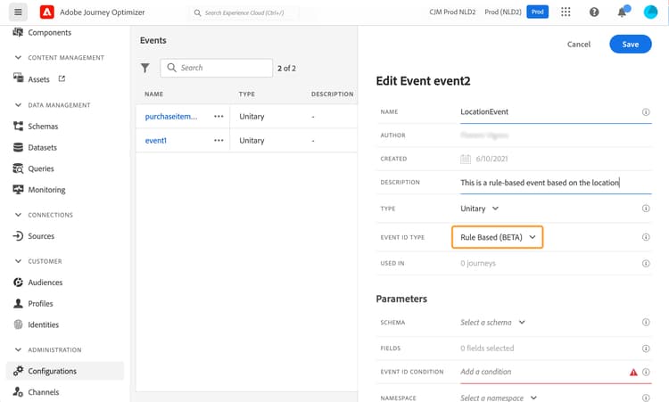Click the events filter funnel icon

pyautogui.click(x=145, y=68)
